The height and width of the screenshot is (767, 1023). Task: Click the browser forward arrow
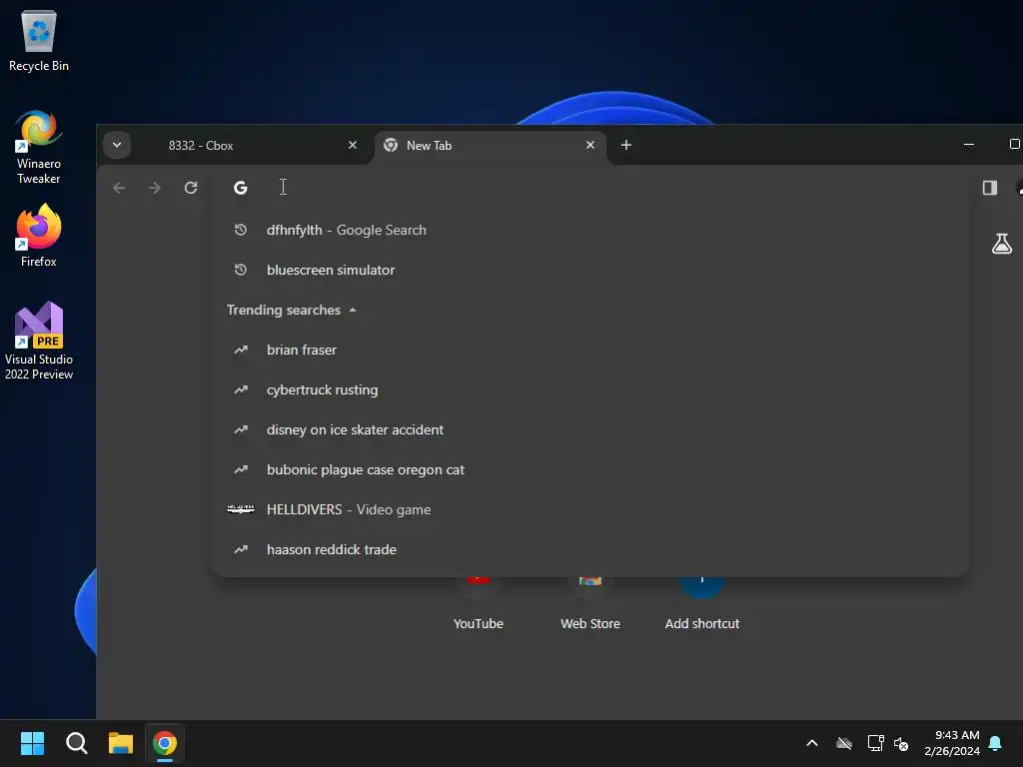[155, 188]
